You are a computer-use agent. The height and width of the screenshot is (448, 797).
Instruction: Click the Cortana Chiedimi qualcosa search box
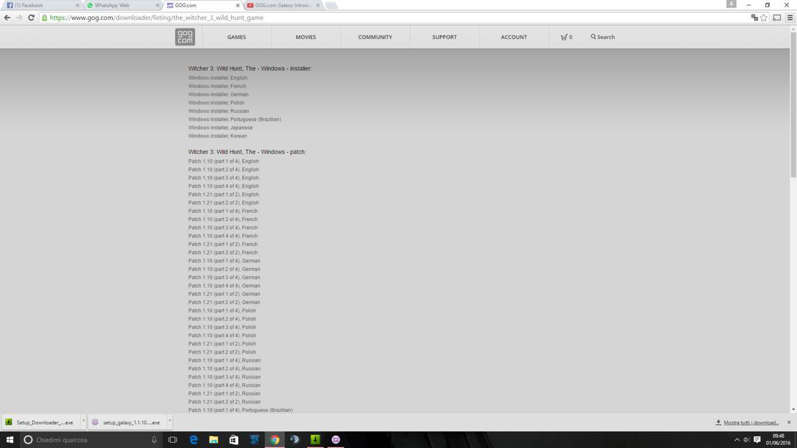pyautogui.click(x=91, y=440)
